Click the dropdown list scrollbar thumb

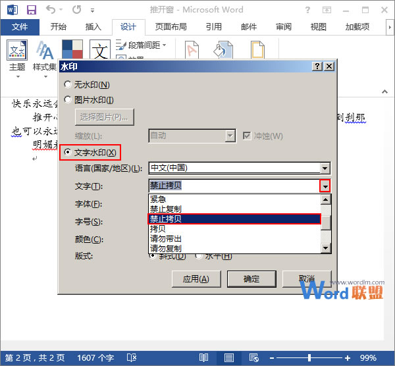[325, 223]
